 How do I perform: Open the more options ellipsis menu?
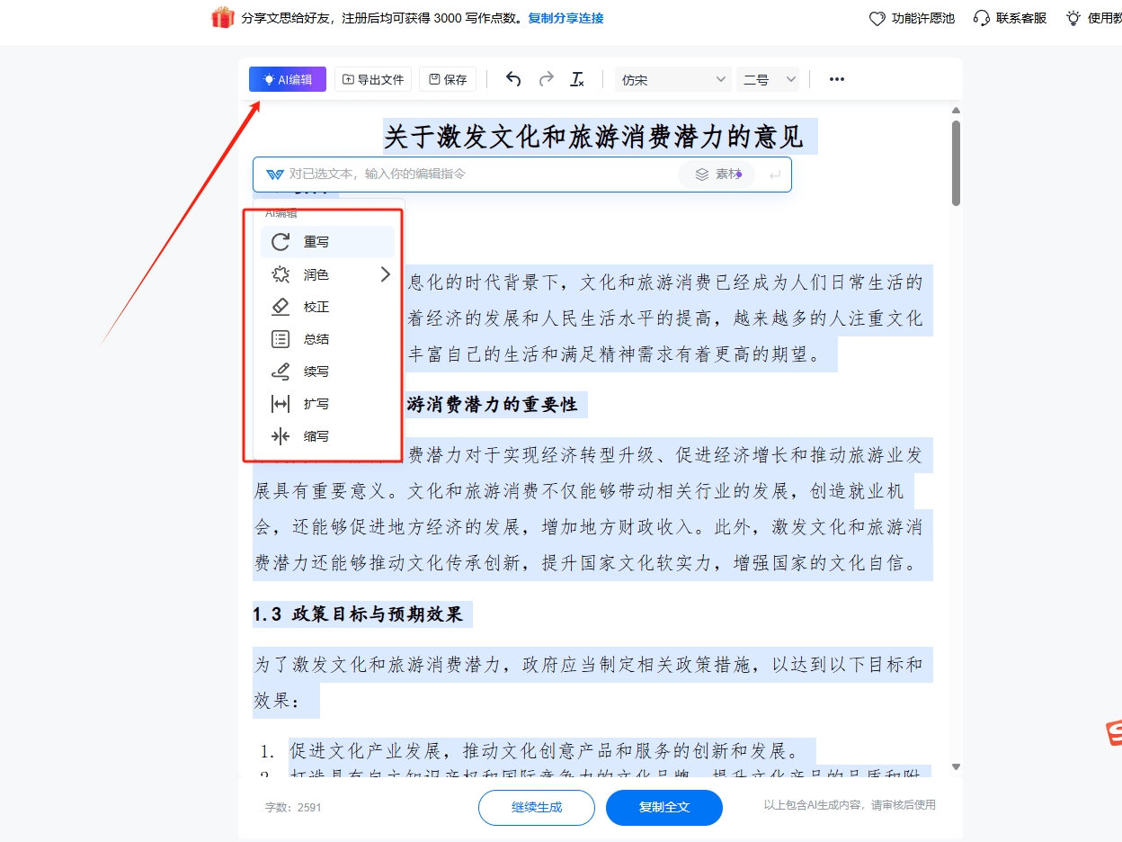836,79
